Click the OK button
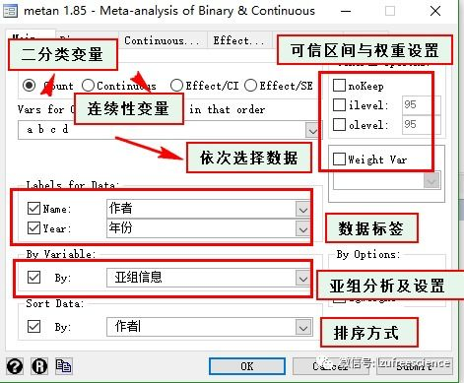This screenshot has height=383, width=464. coord(247,366)
